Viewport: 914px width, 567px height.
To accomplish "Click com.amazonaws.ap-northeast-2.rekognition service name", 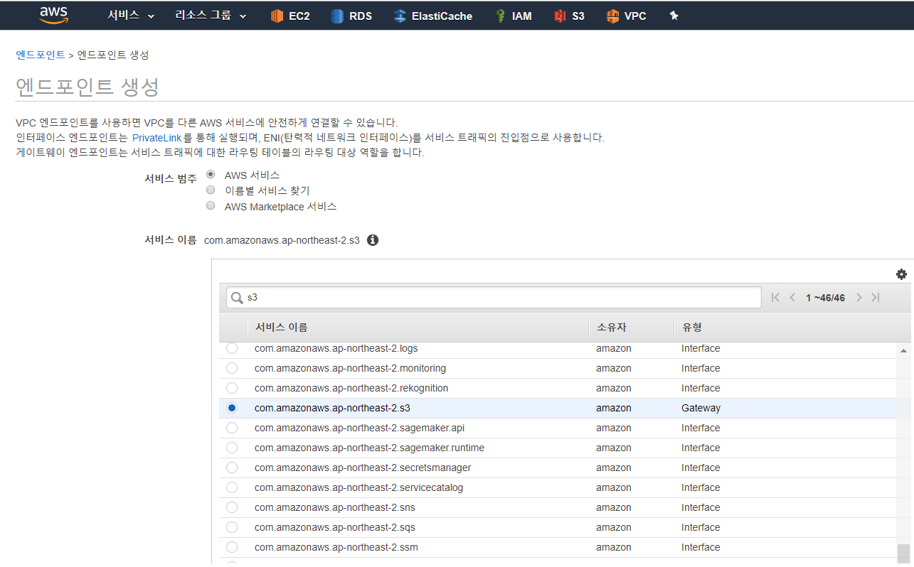I will (x=351, y=388).
